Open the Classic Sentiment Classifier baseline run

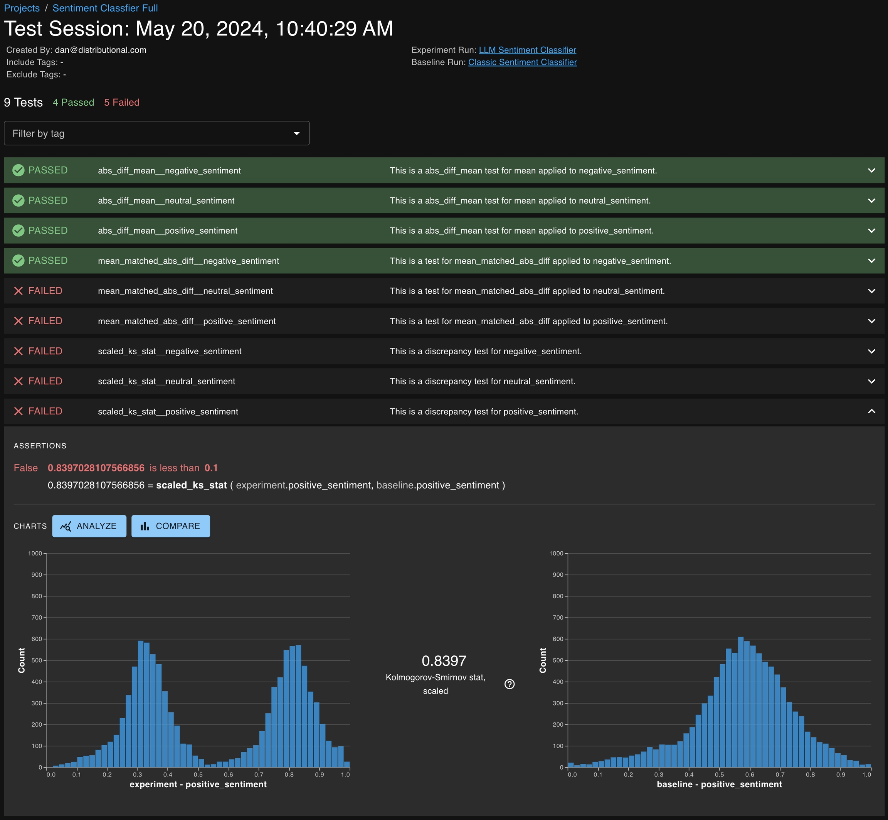[522, 62]
